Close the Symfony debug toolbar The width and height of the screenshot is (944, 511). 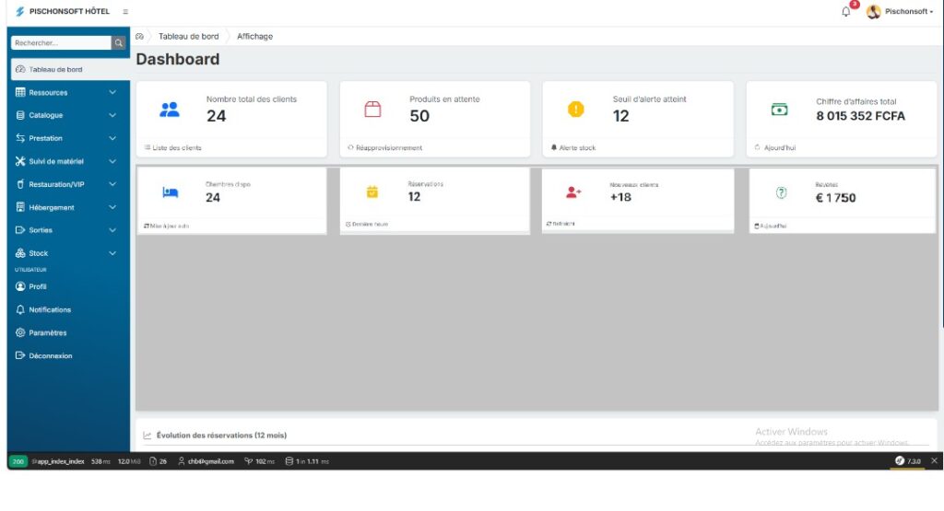(933, 460)
